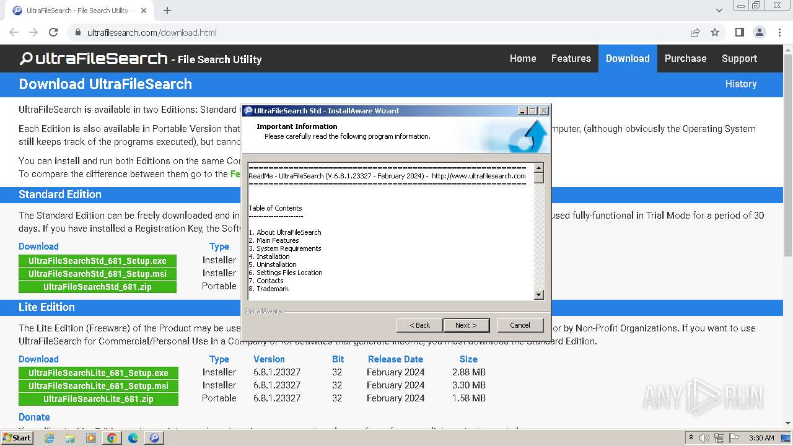Open File Explorer from taskbar
The width and height of the screenshot is (793, 446).
coord(70,438)
